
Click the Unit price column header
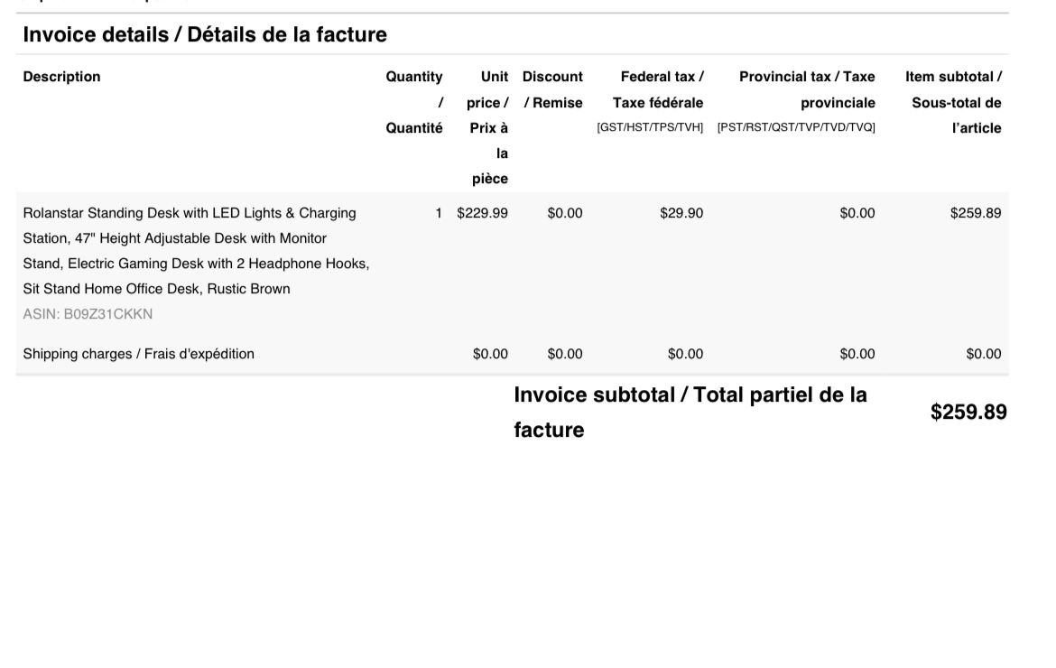click(x=488, y=127)
